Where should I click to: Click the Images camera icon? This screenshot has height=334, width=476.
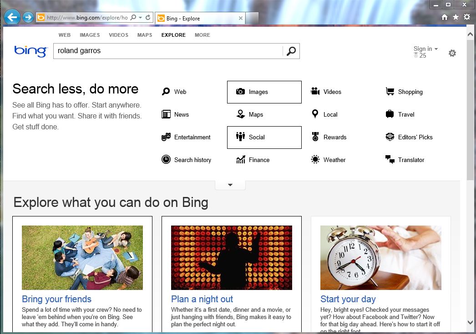[240, 92]
